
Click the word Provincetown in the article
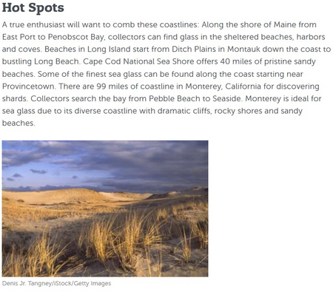point(29,86)
